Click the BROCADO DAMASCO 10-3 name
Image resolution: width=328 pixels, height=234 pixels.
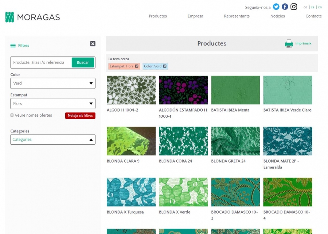pyautogui.click(x=235, y=215)
